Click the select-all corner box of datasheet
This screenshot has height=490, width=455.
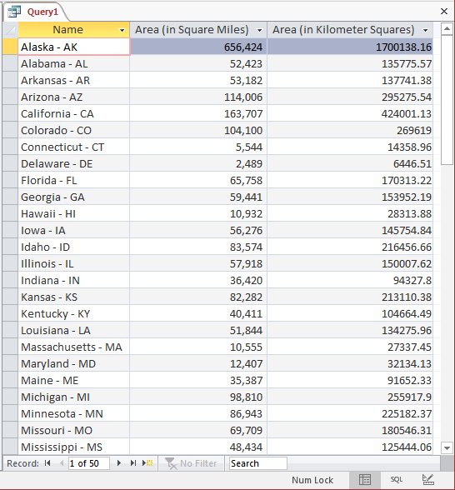pos(10,30)
